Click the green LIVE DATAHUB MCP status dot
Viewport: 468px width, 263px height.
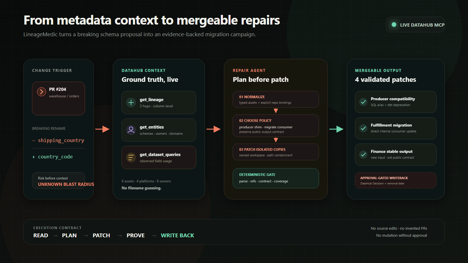(x=394, y=25)
